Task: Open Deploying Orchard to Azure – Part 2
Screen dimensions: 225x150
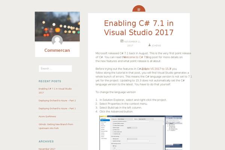Action: [x=57, y=100]
